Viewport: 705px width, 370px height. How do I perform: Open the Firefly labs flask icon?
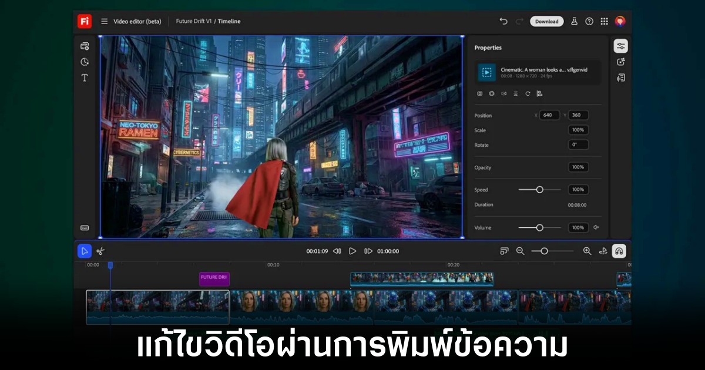pyautogui.click(x=575, y=21)
